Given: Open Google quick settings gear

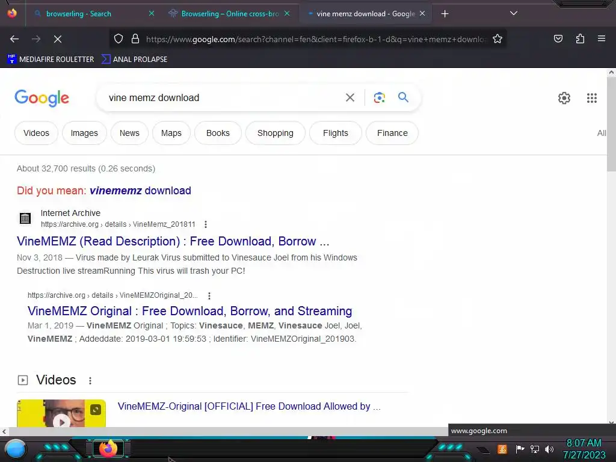Looking at the screenshot, I should [564, 98].
